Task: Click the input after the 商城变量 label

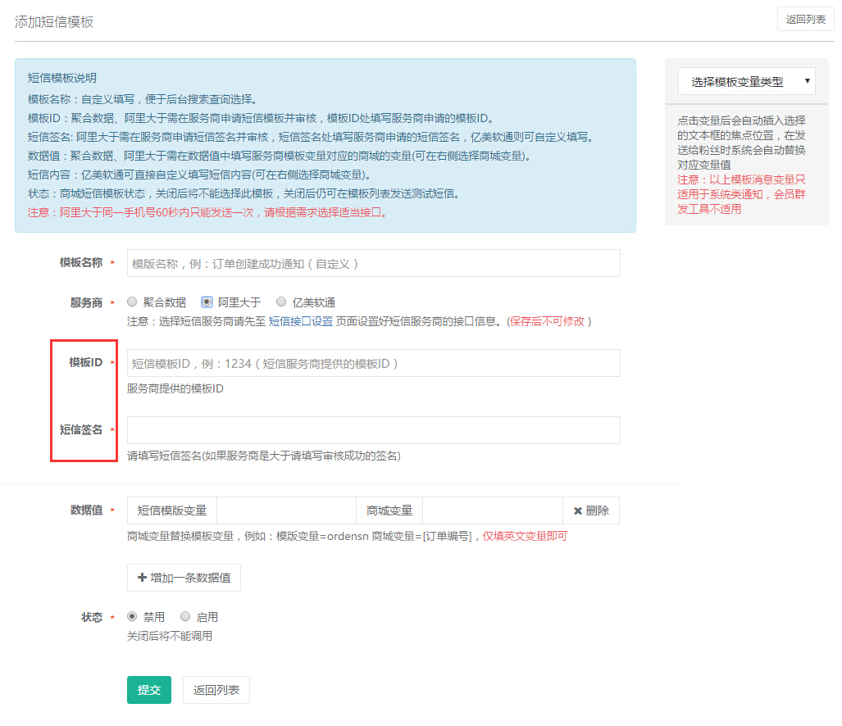Action: (492, 510)
